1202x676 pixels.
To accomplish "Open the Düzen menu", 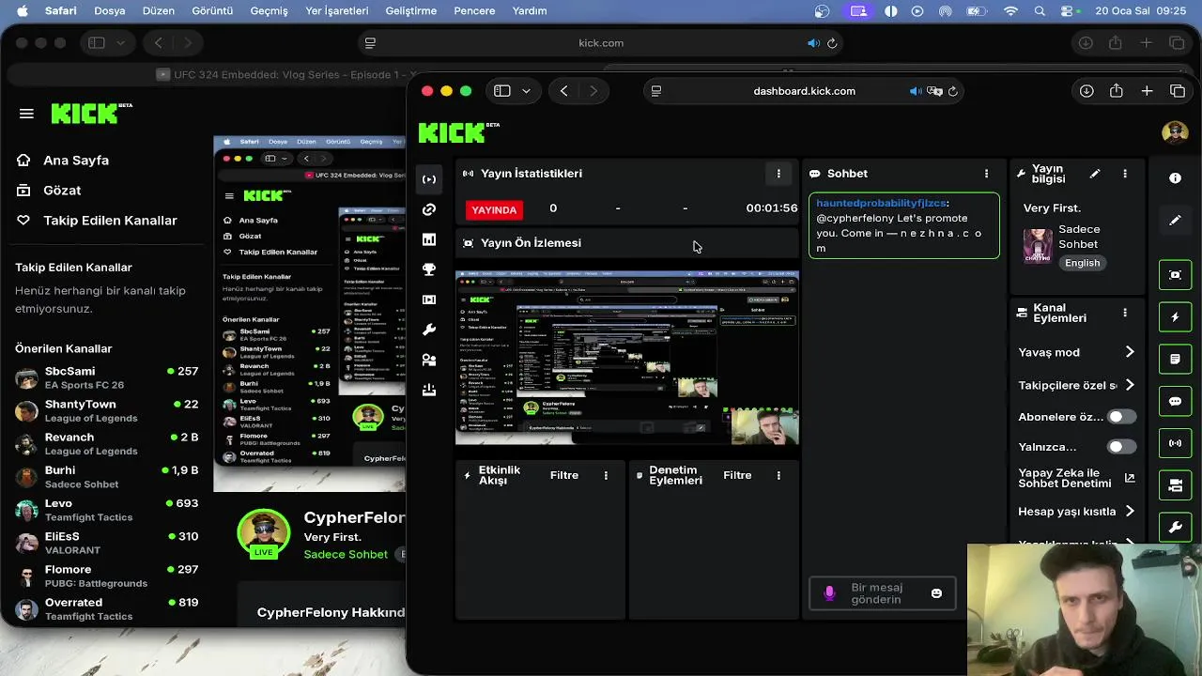I will [159, 11].
